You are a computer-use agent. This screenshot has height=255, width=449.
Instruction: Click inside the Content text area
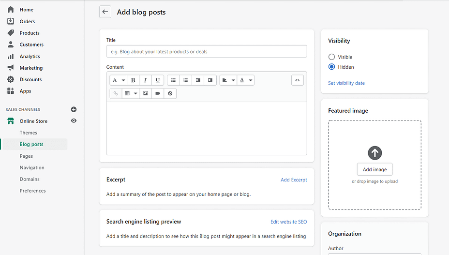pyautogui.click(x=207, y=128)
